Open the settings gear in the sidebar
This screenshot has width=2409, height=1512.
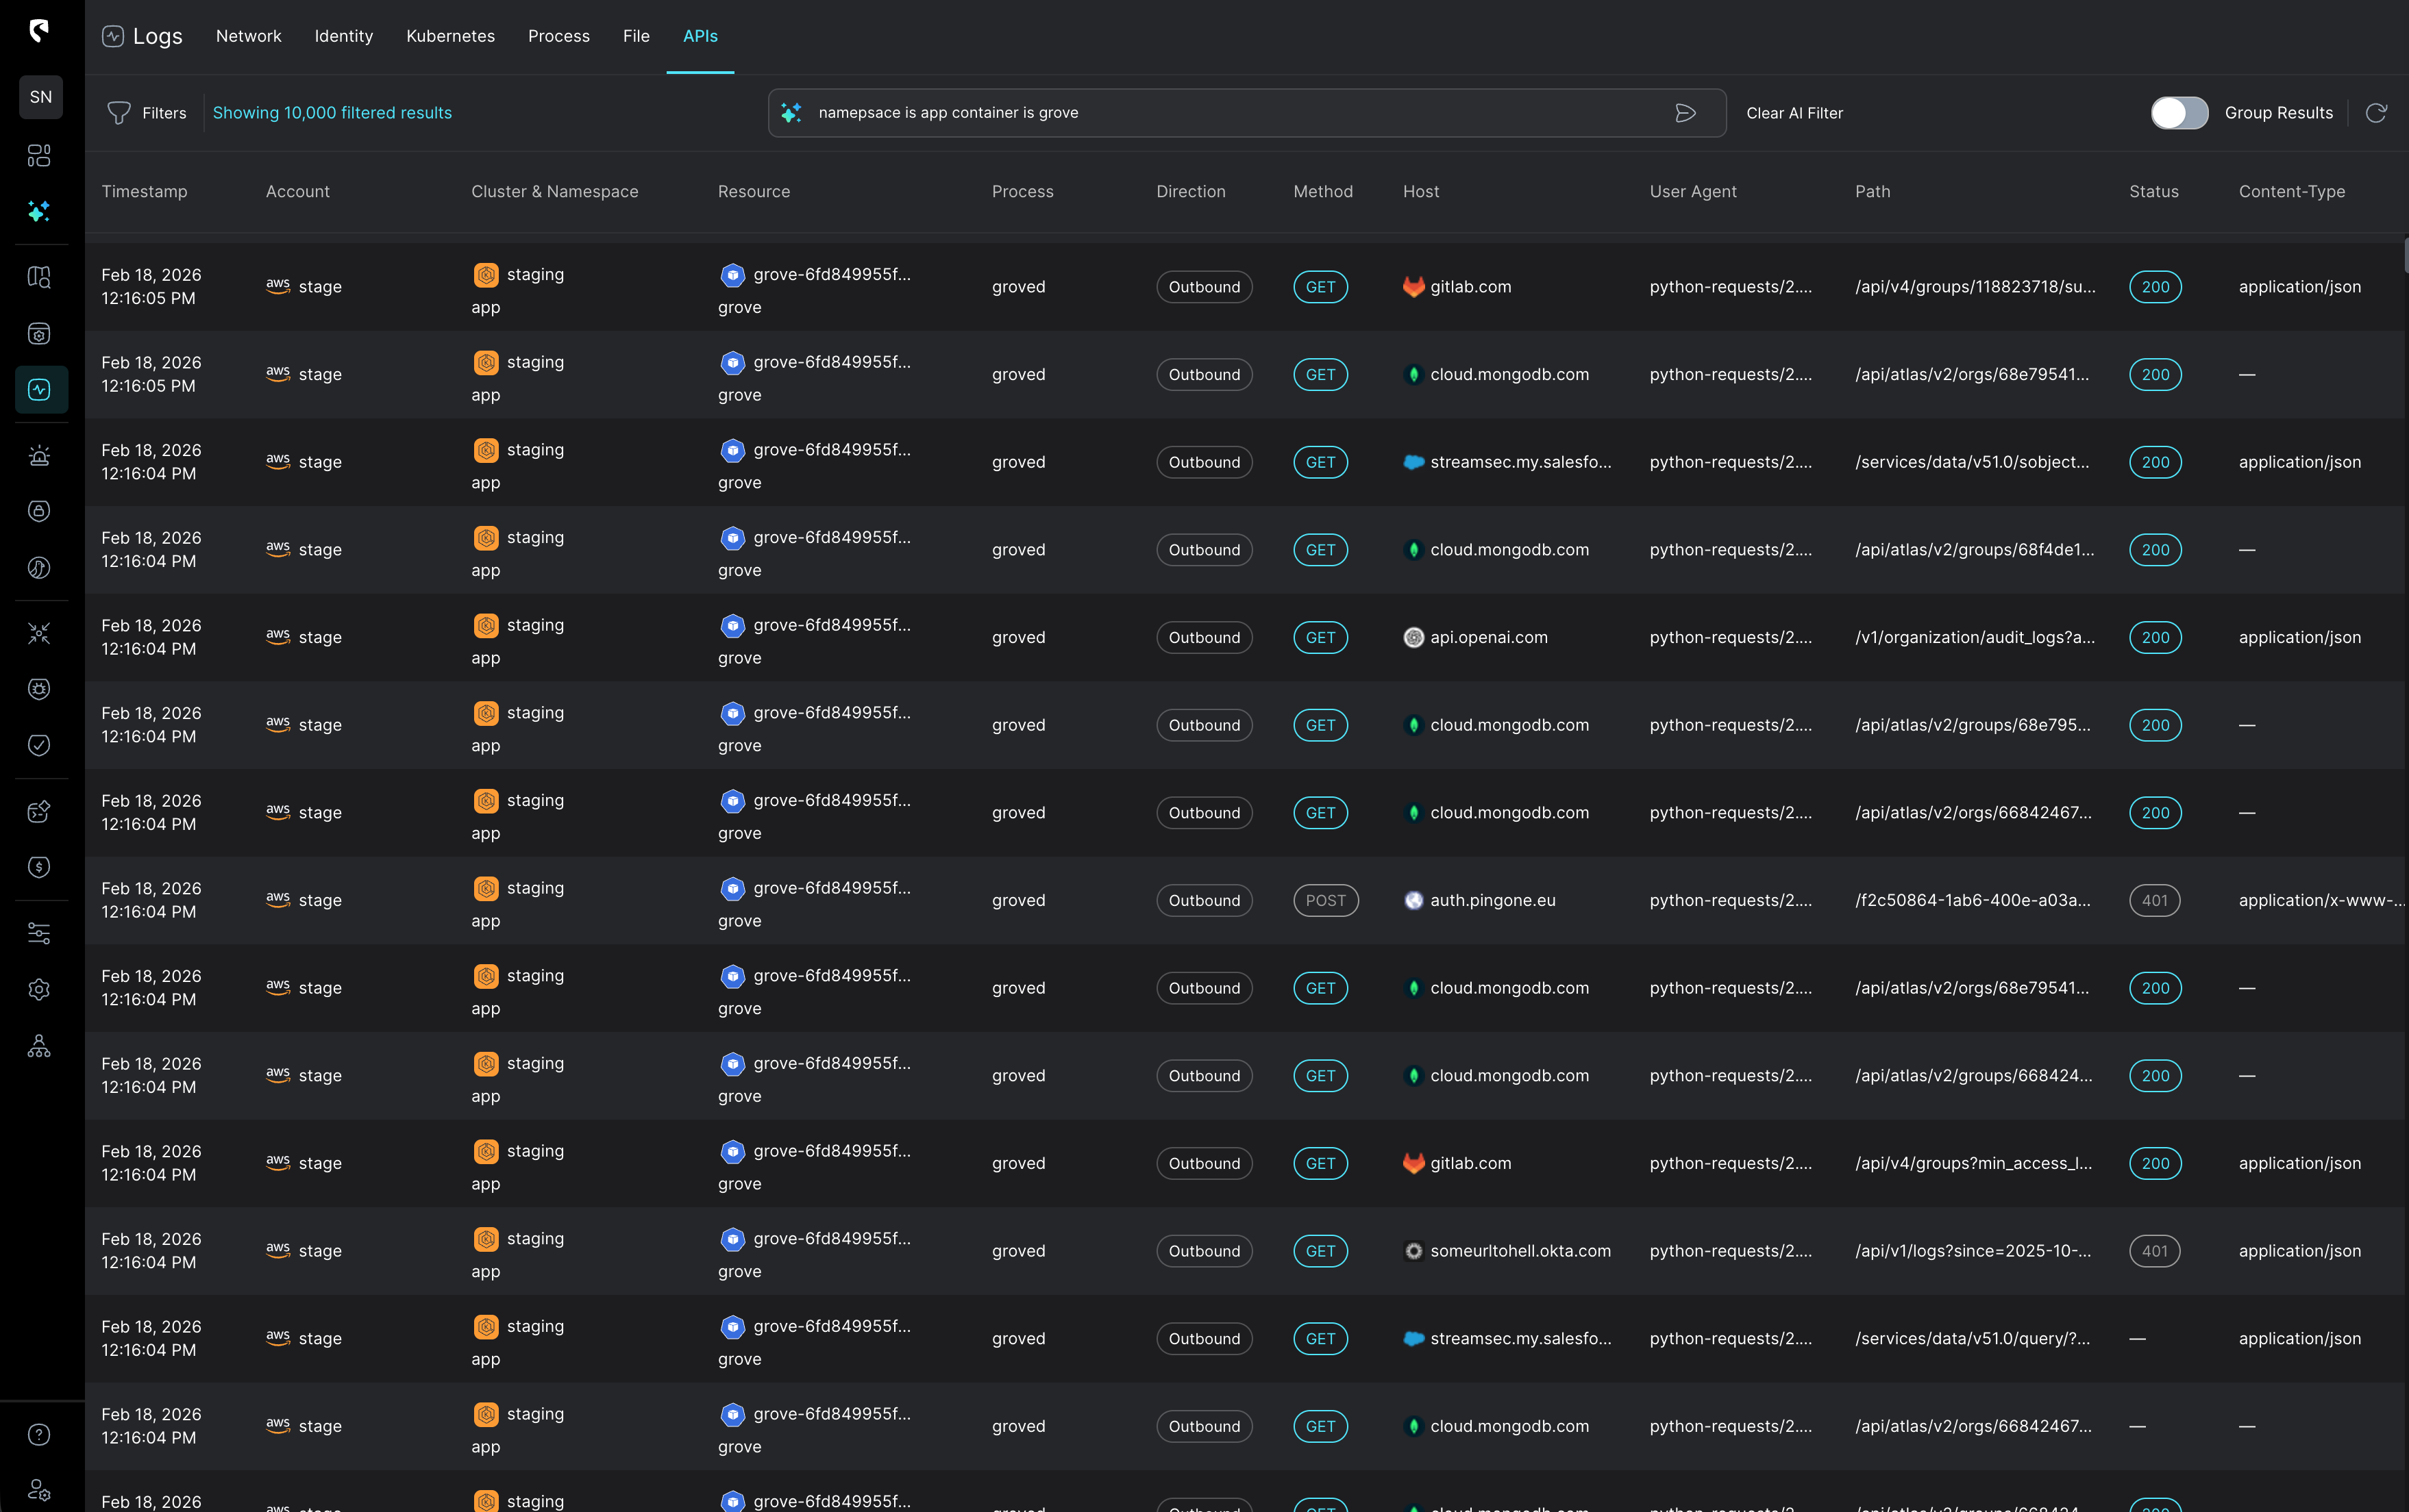click(40, 989)
